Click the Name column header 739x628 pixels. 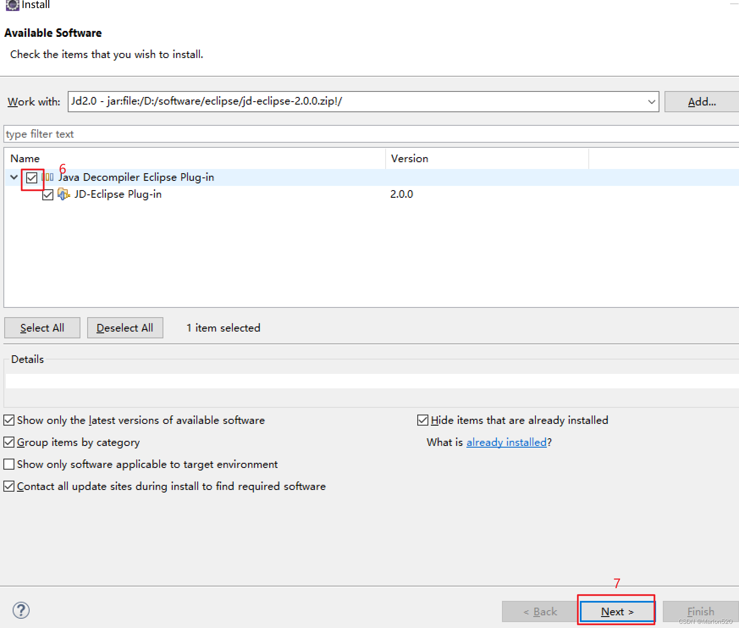coord(195,158)
